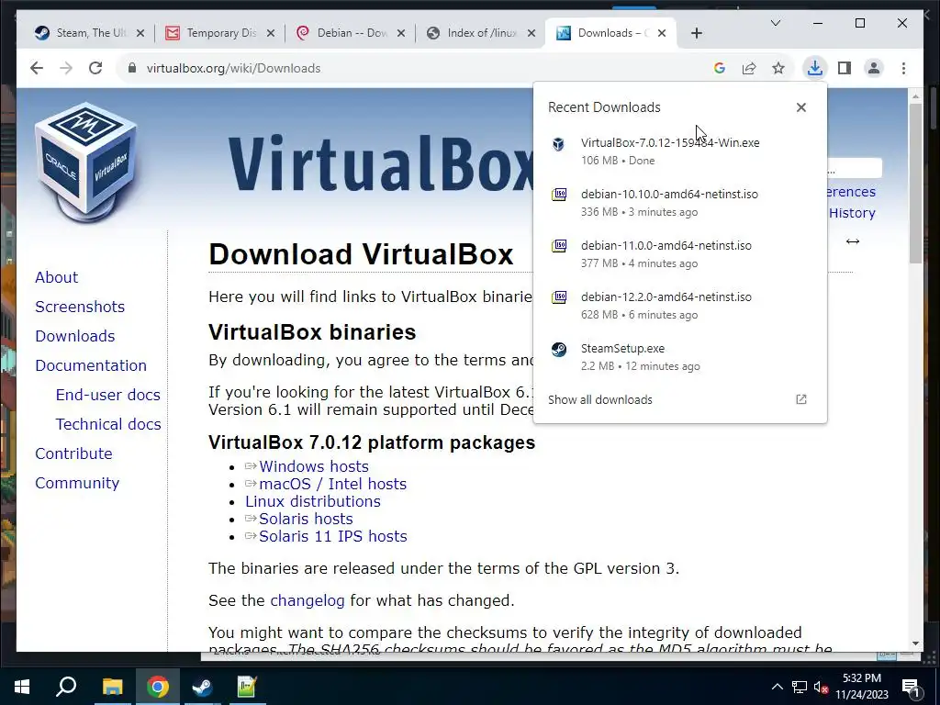Image resolution: width=940 pixels, height=705 pixels.
Task: Click the forward navigation arrow
Action: pyautogui.click(x=66, y=68)
